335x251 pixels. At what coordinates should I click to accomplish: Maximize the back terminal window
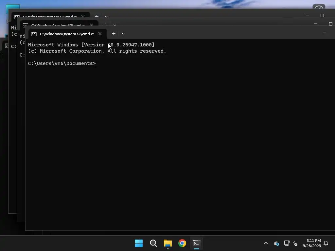322,15
